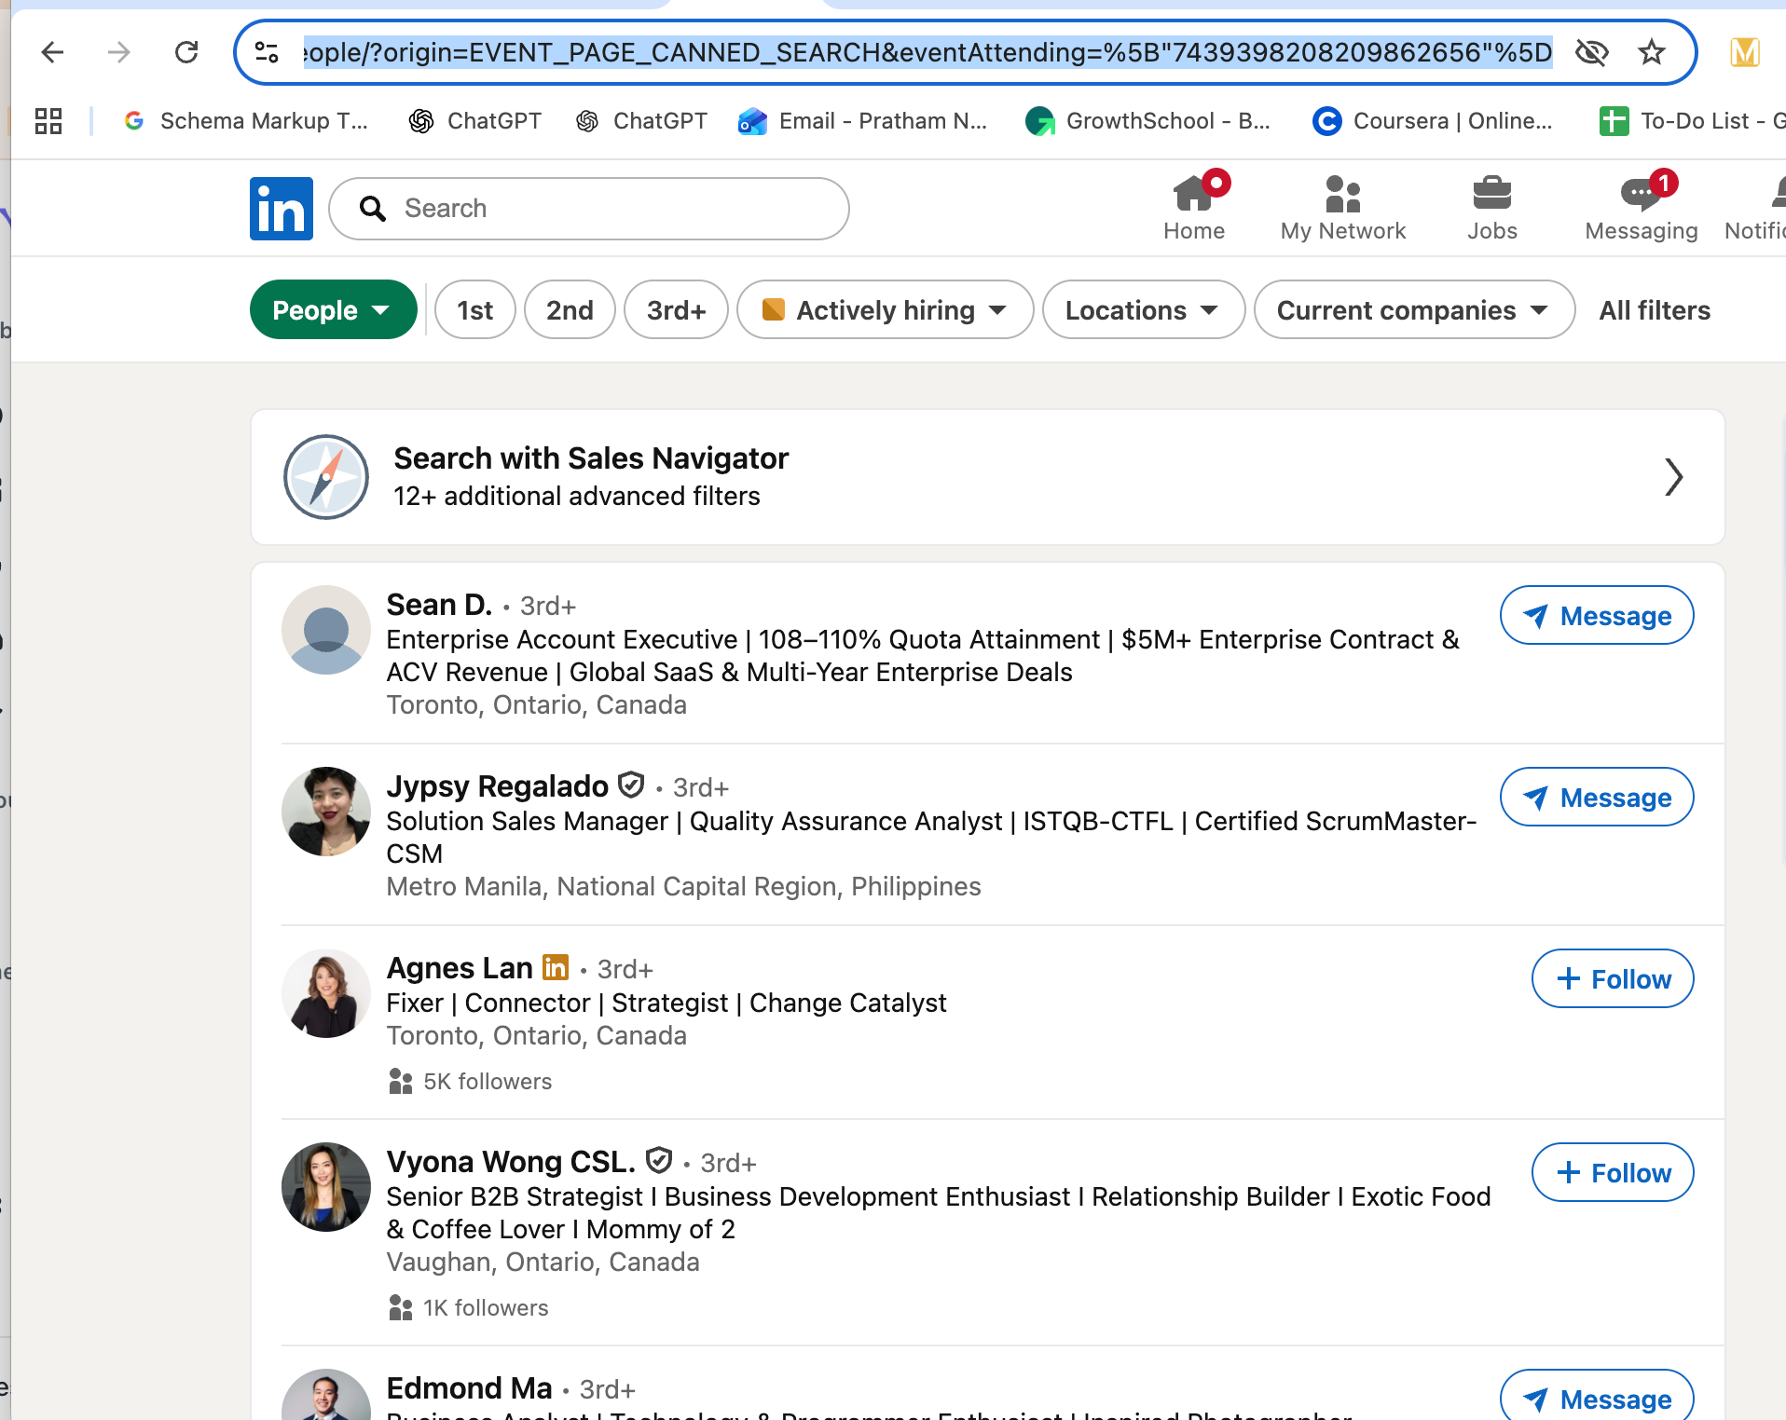Follow Agnes Lan
Viewport: 1786px width, 1420px height.
[1612, 979]
